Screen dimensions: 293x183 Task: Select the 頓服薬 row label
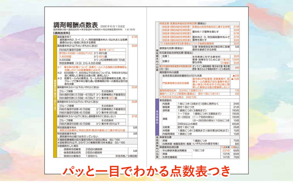(166, 107)
